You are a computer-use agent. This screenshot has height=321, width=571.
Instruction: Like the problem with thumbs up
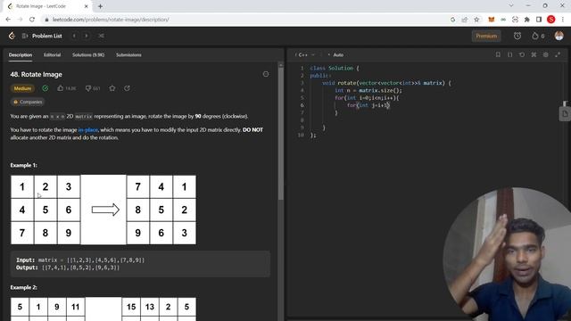pyautogui.click(x=67, y=88)
